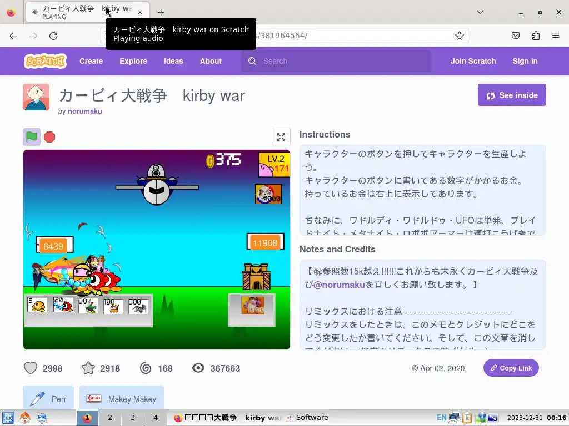Open the Pocket save icon in toolbar
Image resolution: width=569 pixels, height=426 pixels.
(516, 35)
